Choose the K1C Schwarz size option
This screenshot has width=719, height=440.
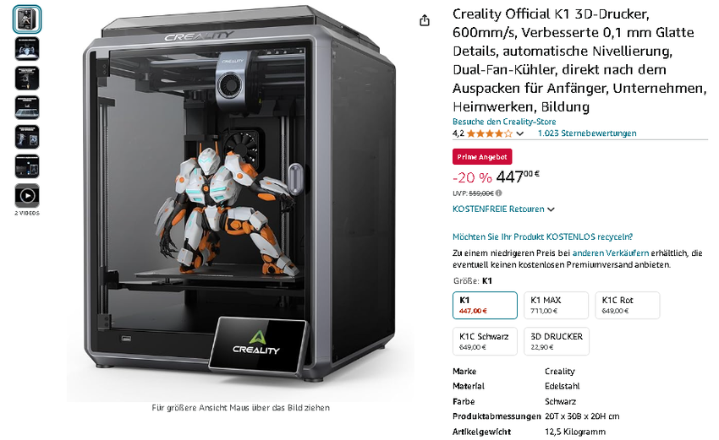pyautogui.click(x=485, y=341)
